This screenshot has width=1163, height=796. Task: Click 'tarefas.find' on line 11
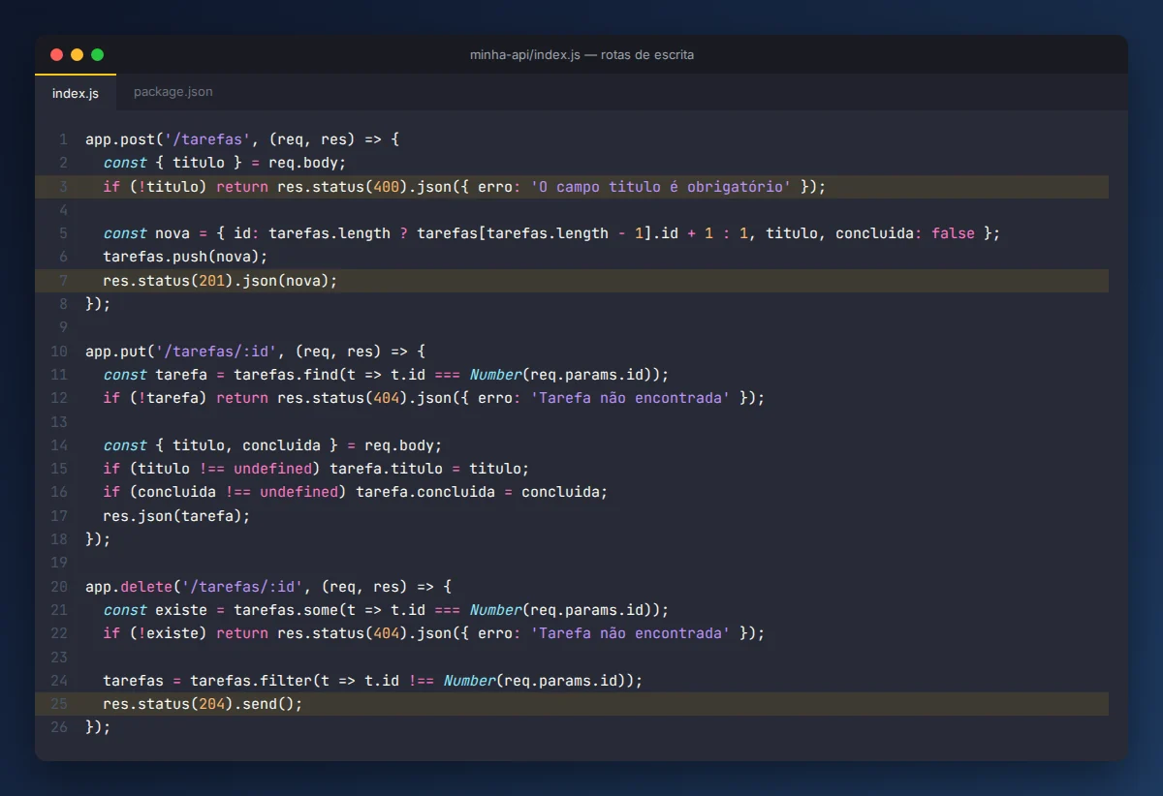286,374
